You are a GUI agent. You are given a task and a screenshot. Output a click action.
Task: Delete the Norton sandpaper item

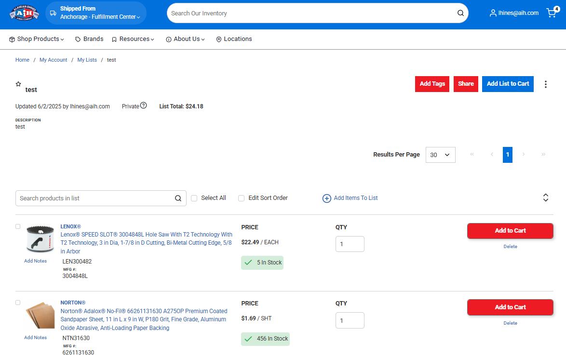(x=510, y=323)
